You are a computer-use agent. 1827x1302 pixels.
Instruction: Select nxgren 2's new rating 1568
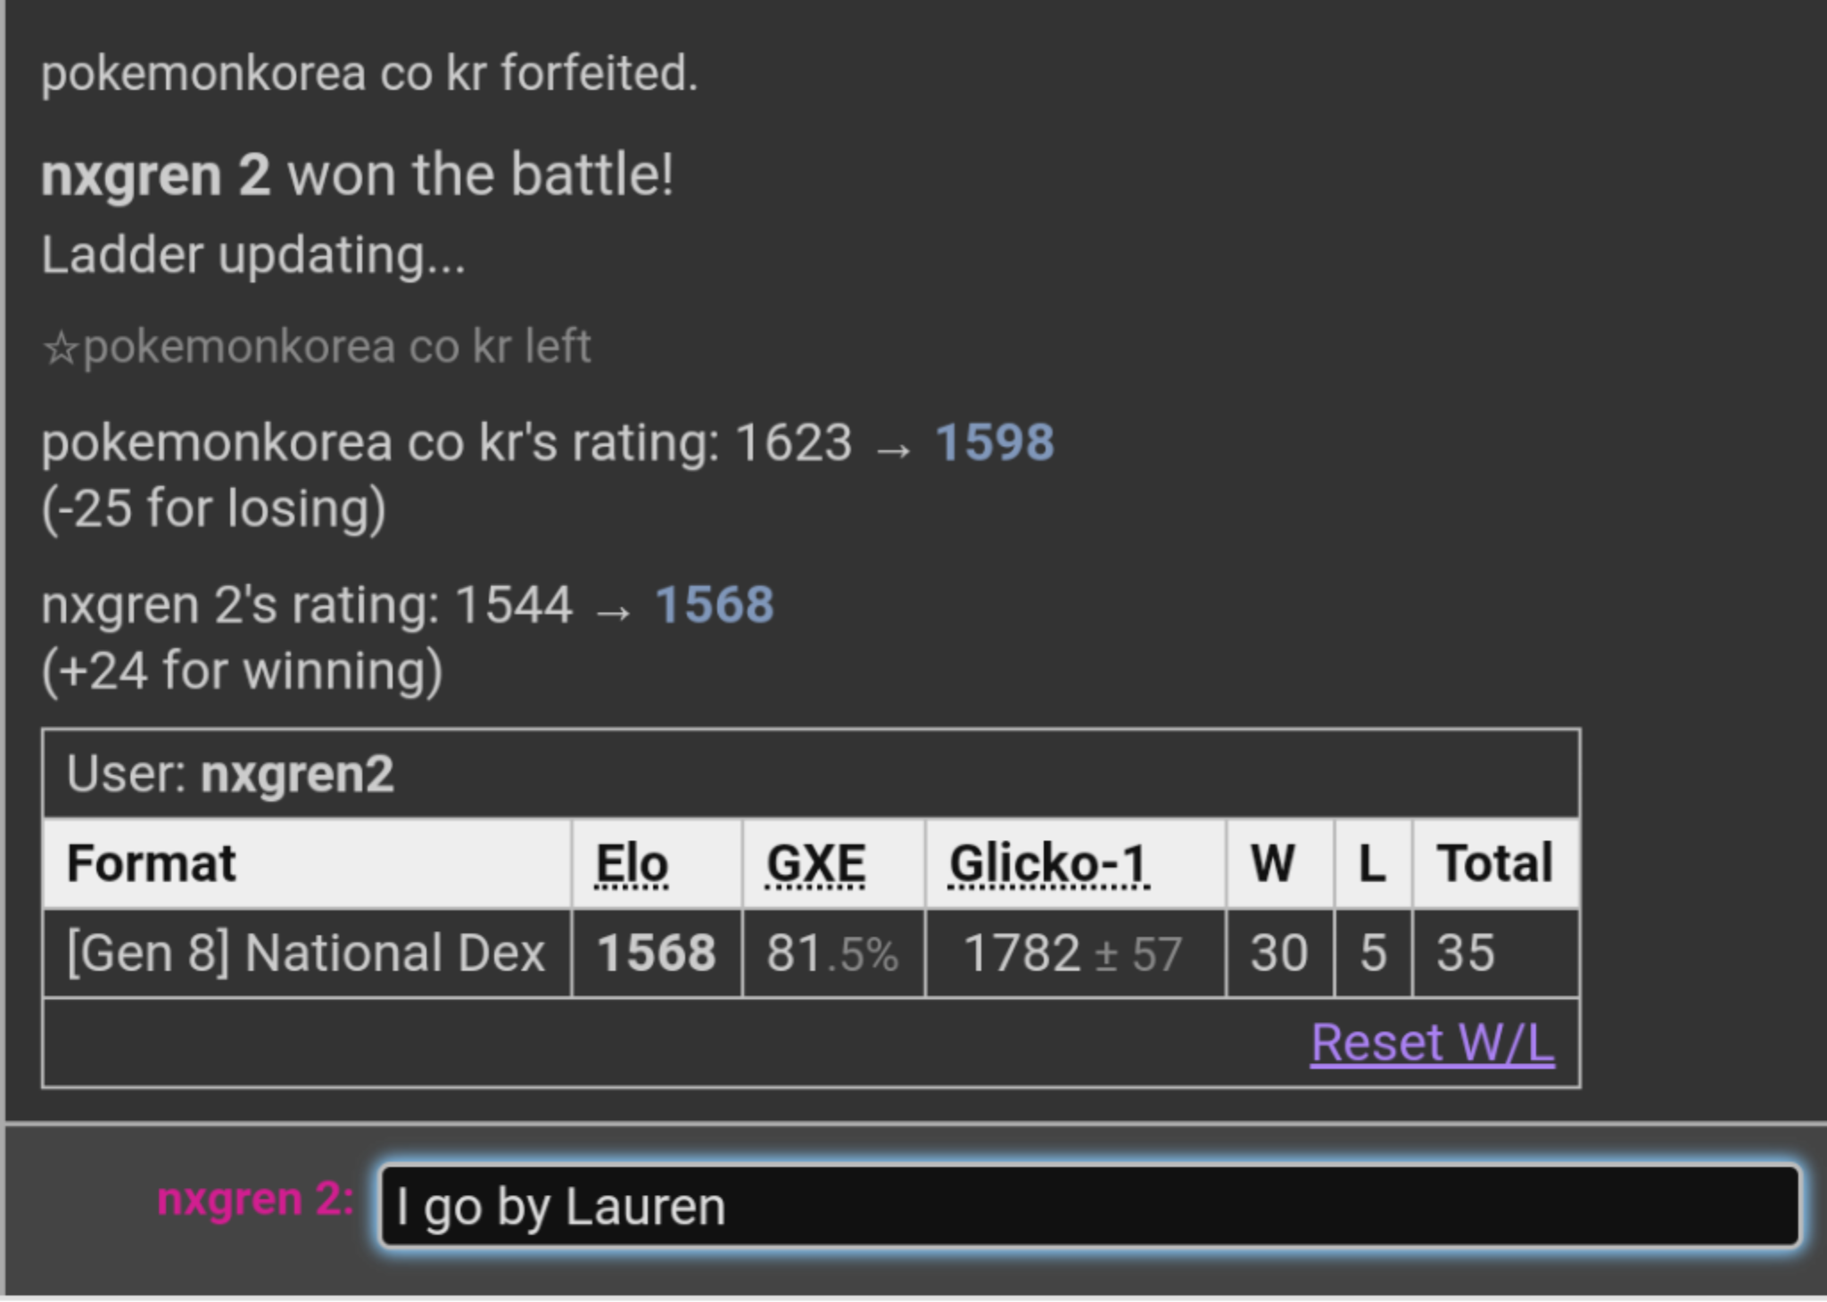click(714, 606)
